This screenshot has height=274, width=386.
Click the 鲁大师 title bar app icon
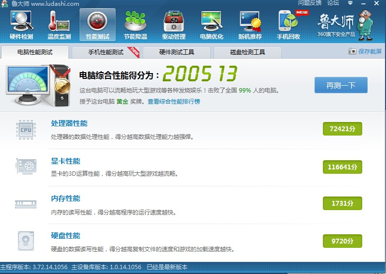(x=4, y=4)
